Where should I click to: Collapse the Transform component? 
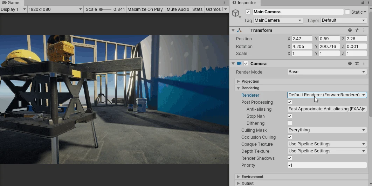pyautogui.click(x=233, y=30)
